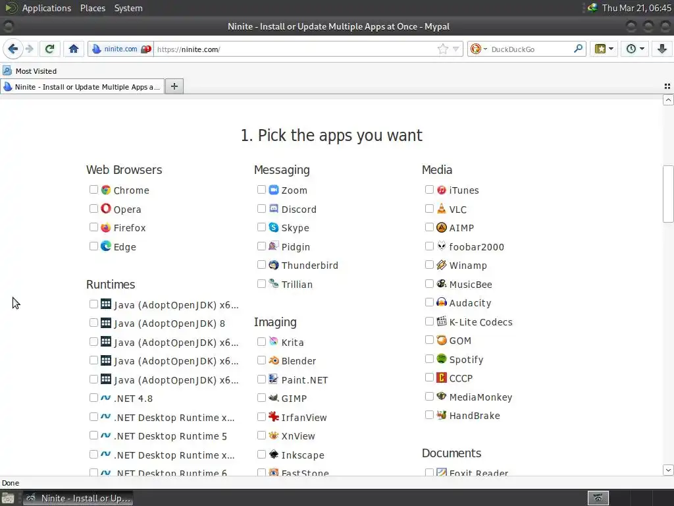Open the URL history dropdown arrow

(x=455, y=49)
